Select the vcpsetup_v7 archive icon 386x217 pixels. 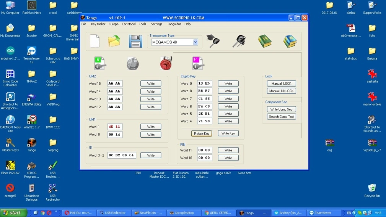[372, 145]
